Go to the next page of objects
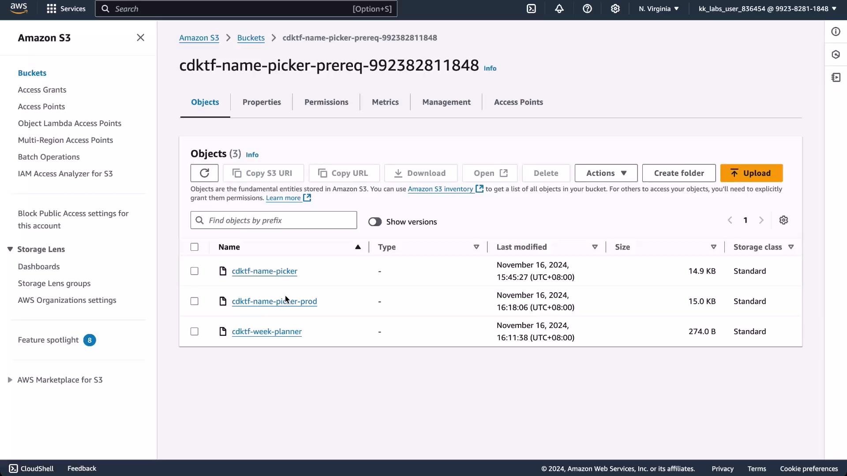Image resolution: width=847 pixels, height=476 pixels. [x=761, y=220]
